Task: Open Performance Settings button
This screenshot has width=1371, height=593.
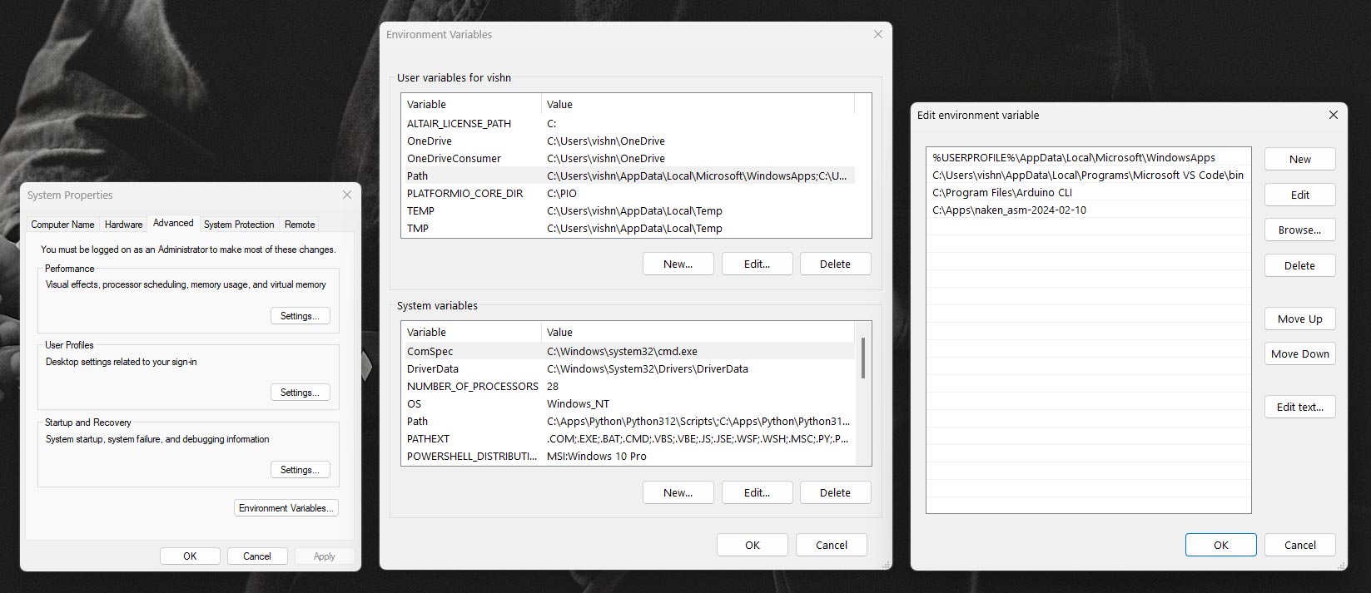Action: [300, 316]
